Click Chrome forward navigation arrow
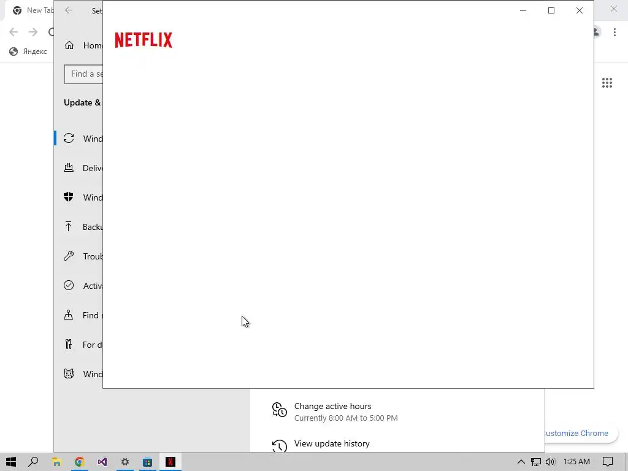This screenshot has height=471, width=628. click(x=33, y=32)
